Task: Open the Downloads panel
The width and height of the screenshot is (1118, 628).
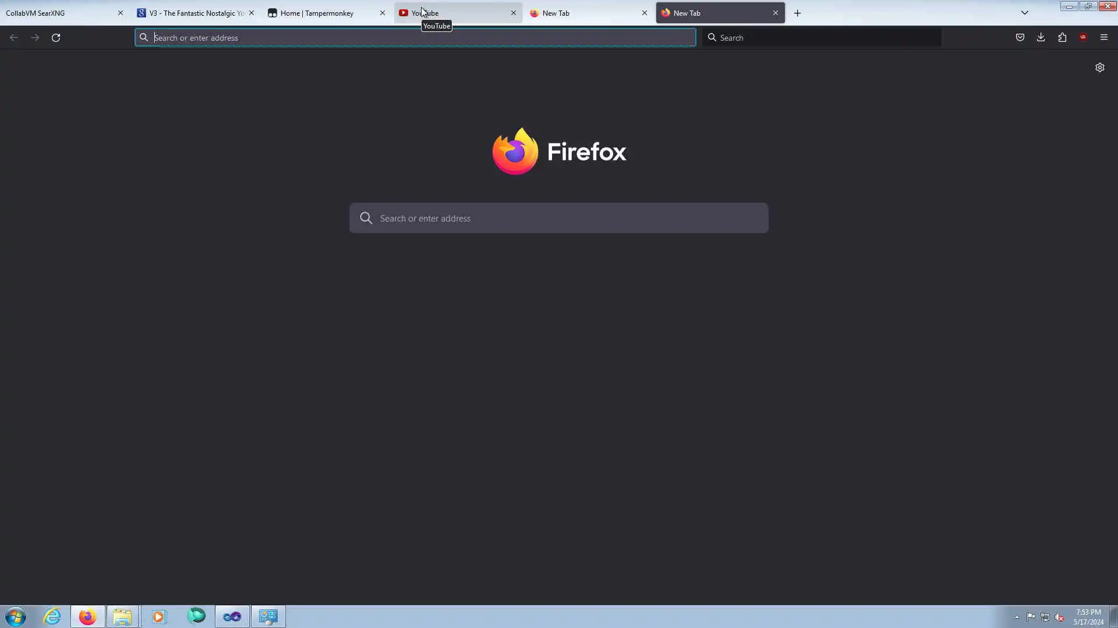Action: [1041, 38]
